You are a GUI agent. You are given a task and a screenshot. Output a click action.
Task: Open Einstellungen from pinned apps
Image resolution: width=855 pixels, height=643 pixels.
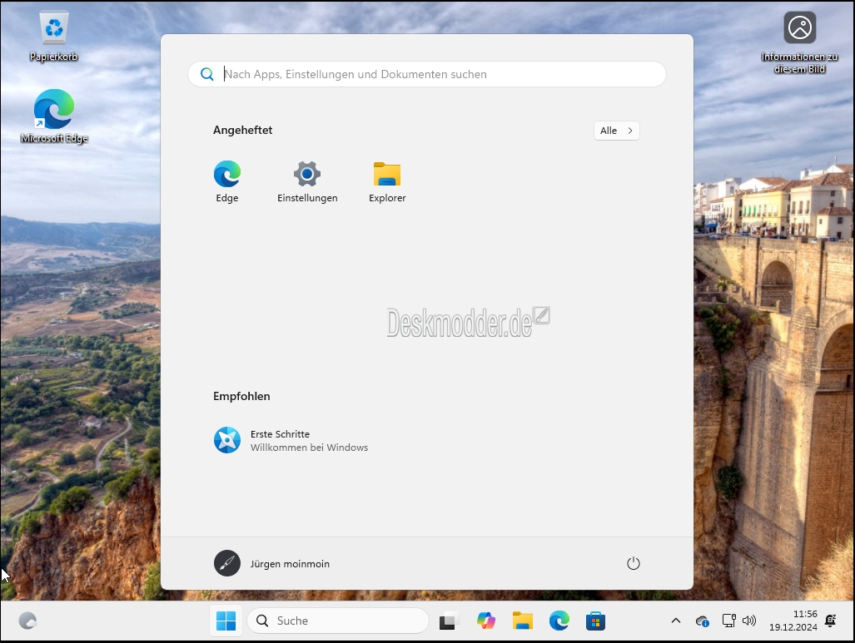click(307, 181)
